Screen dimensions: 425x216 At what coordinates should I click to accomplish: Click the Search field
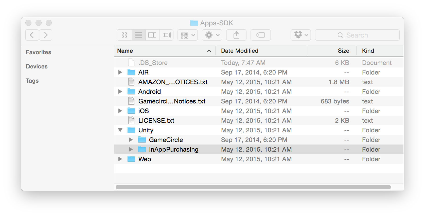pyautogui.click(x=357, y=35)
